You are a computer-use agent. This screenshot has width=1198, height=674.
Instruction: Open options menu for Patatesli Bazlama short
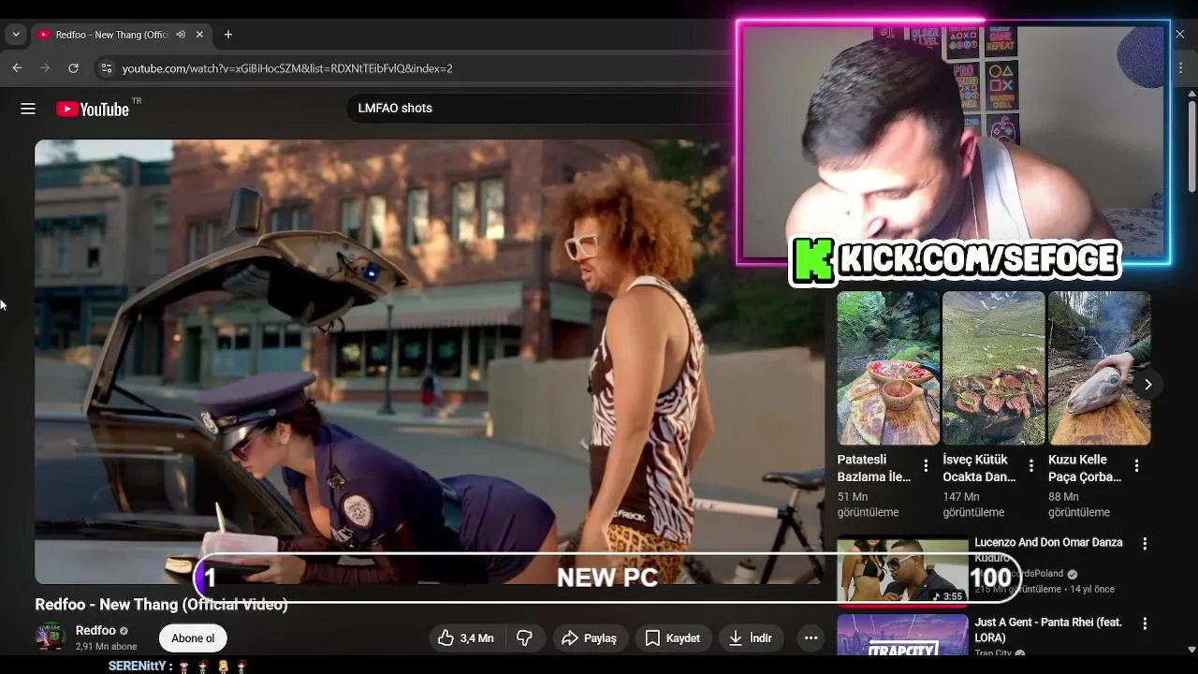926,465
